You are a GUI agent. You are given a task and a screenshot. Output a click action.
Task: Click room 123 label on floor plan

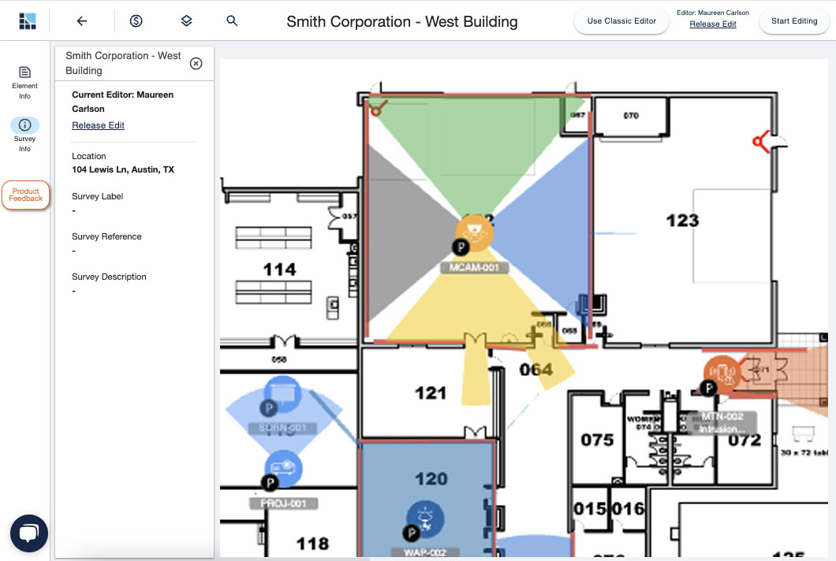click(x=682, y=220)
